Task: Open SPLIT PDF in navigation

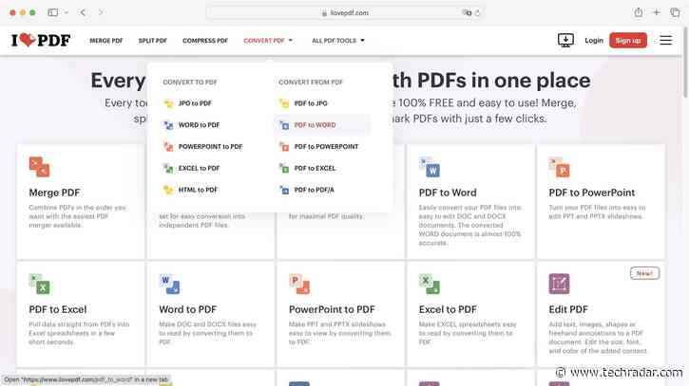Action: pos(152,41)
